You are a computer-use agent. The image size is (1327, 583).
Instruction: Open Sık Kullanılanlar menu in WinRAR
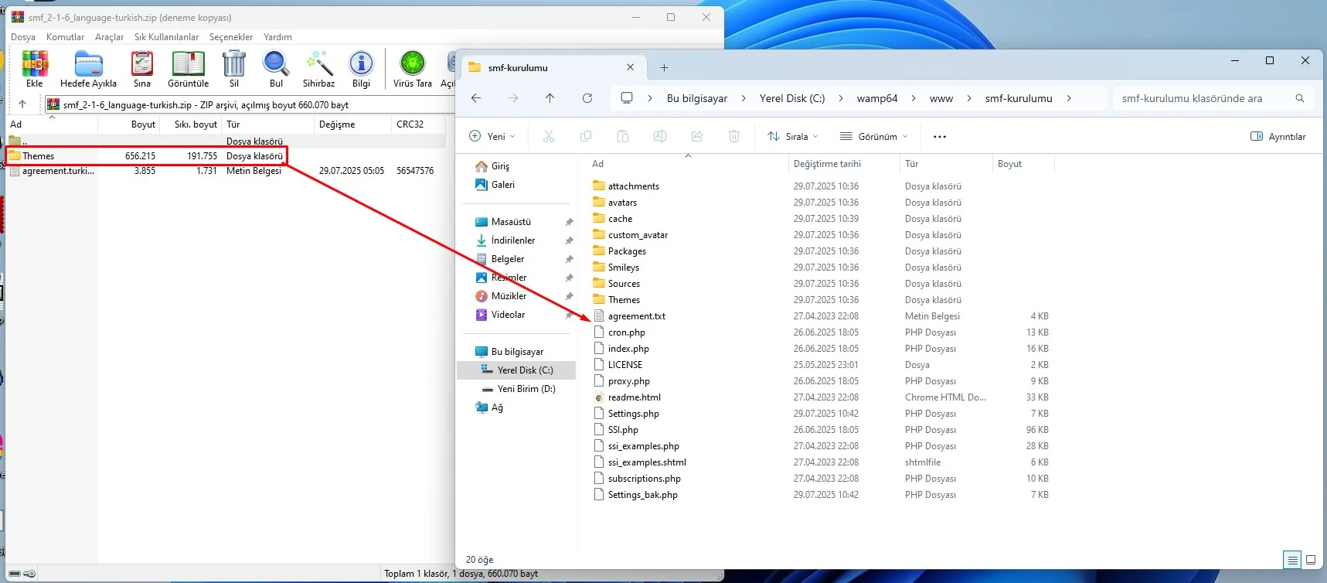[x=166, y=37]
